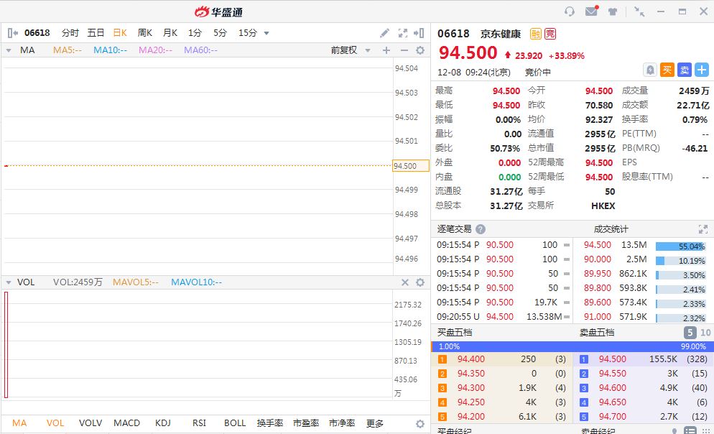This screenshot has height=434, width=714.
Task: Select the pencil drawing tool
Action: coord(385,33)
